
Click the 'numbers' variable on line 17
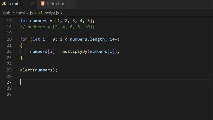coord(39,21)
